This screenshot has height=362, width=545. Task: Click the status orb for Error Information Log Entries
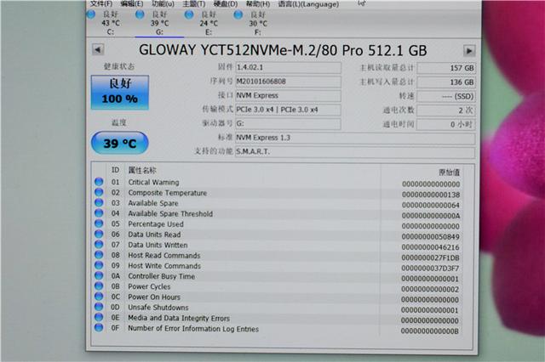click(99, 327)
